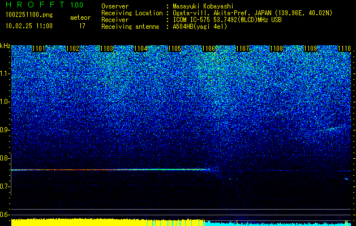
Task: Click the 0.6 frequency axis label
Action: [x=5, y=215]
